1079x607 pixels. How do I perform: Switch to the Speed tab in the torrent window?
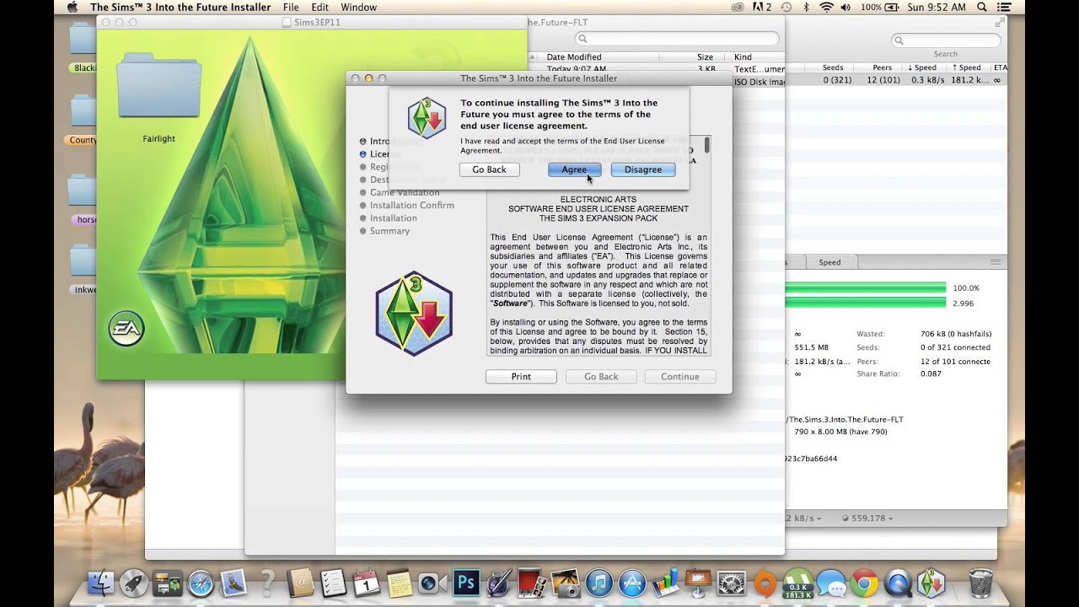click(x=829, y=262)
